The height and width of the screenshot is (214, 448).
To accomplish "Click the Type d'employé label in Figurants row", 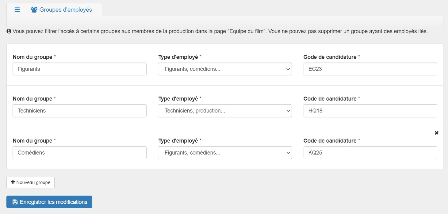I will click(178, 57).
